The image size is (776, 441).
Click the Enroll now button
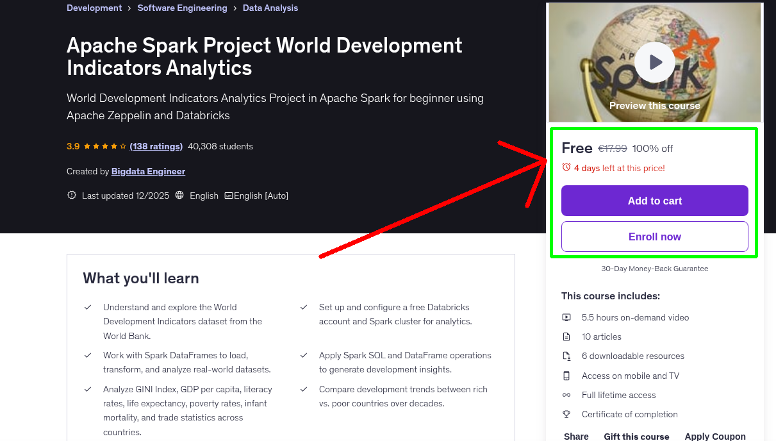[654, 236]
